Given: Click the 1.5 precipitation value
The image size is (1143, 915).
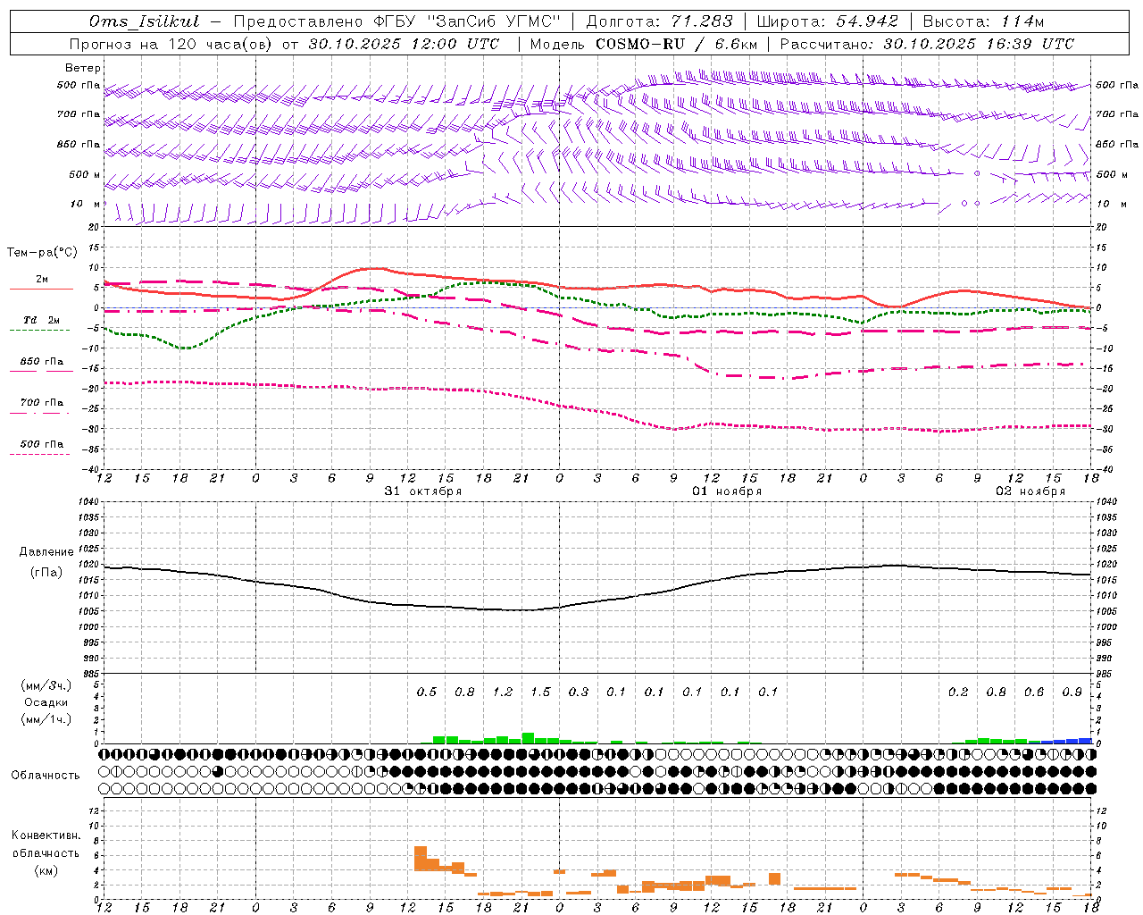Looking at the screenshot, I should [x=540, y=692].
